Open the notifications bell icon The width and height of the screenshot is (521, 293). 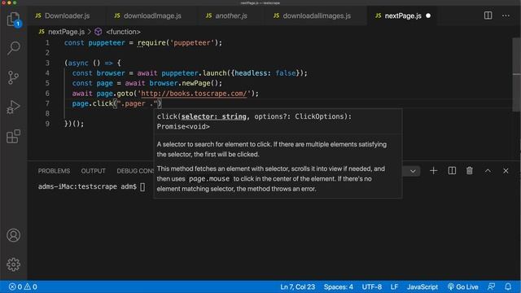[508, 286]
